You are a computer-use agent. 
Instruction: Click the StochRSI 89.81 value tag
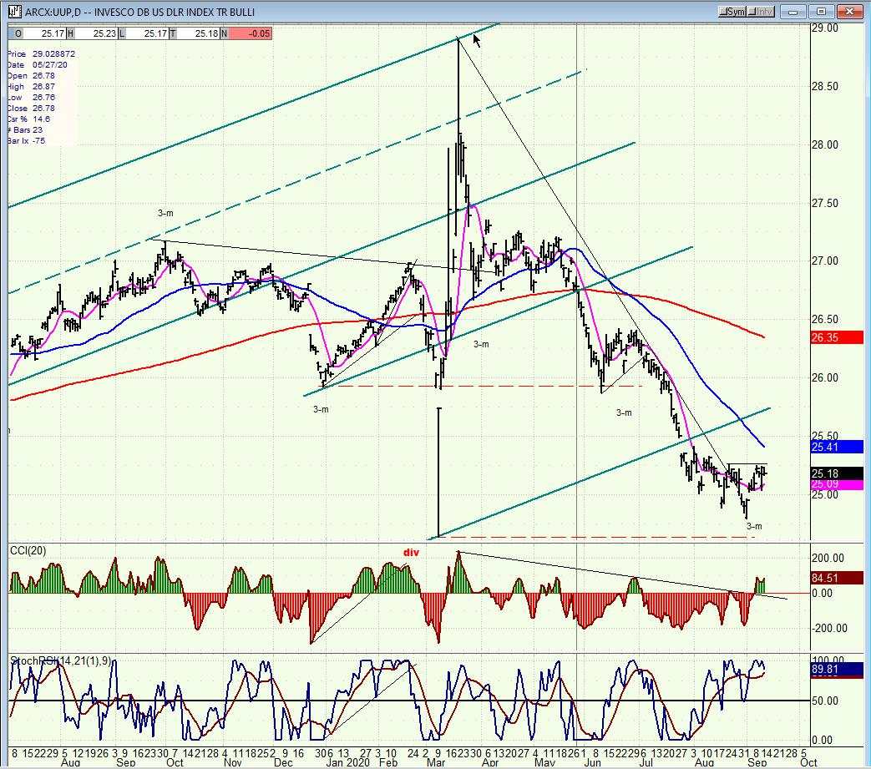[837, 670]
